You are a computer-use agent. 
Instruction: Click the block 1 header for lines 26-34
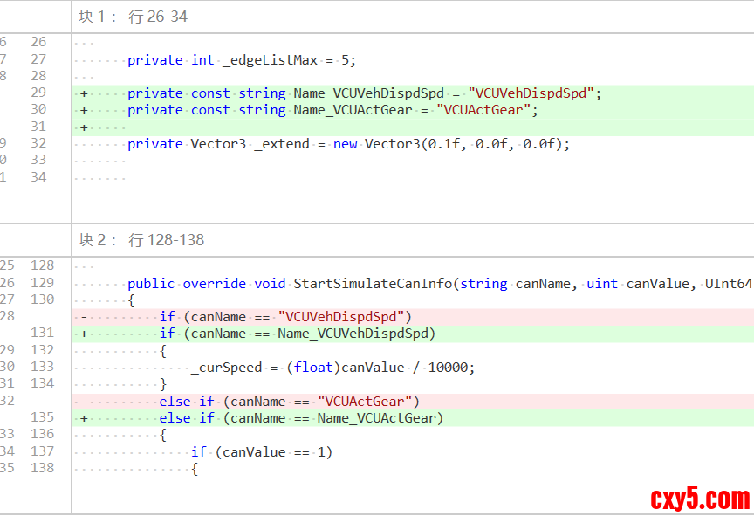(133, 17)
